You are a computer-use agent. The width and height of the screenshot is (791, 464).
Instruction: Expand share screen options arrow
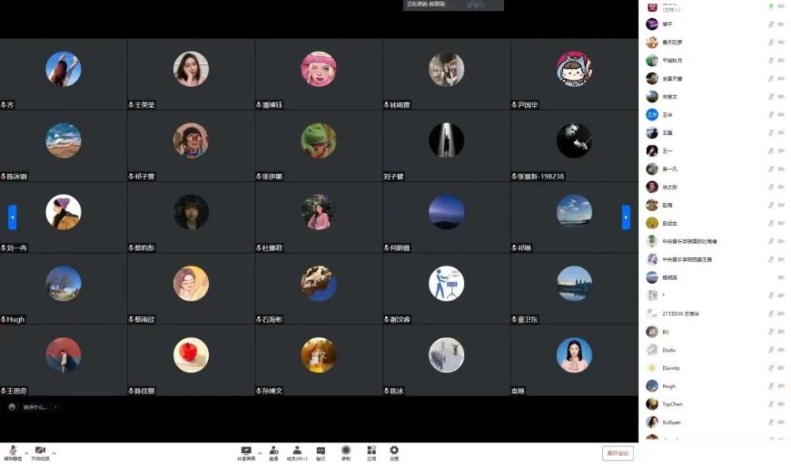click(258, 453)
